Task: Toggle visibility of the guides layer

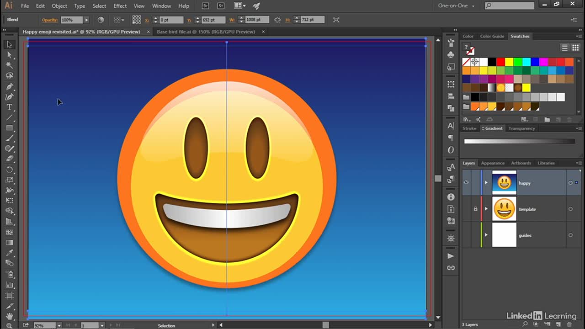Action: [466, 235]
